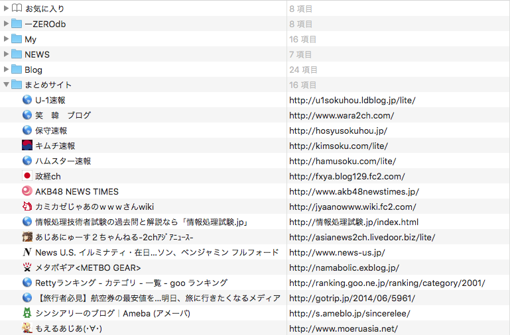Click the http://hamusoku.com/lite/ address
This screenshot has height=335, width=510.
click(x=342, y=162)
